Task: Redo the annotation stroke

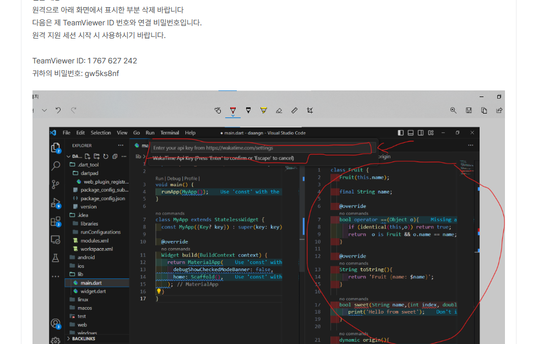Action: (x=73, y=110)
